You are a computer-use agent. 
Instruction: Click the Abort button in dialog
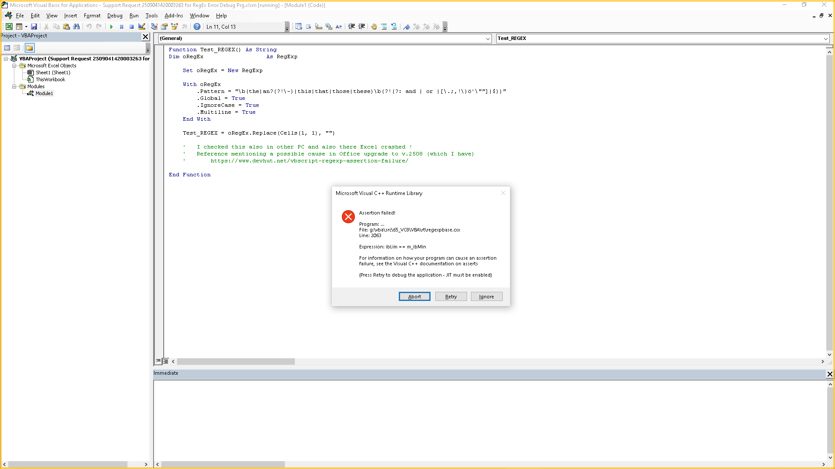point(414,297)
